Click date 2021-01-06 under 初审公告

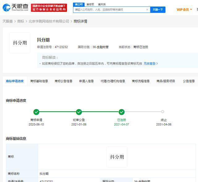(79, 124)
